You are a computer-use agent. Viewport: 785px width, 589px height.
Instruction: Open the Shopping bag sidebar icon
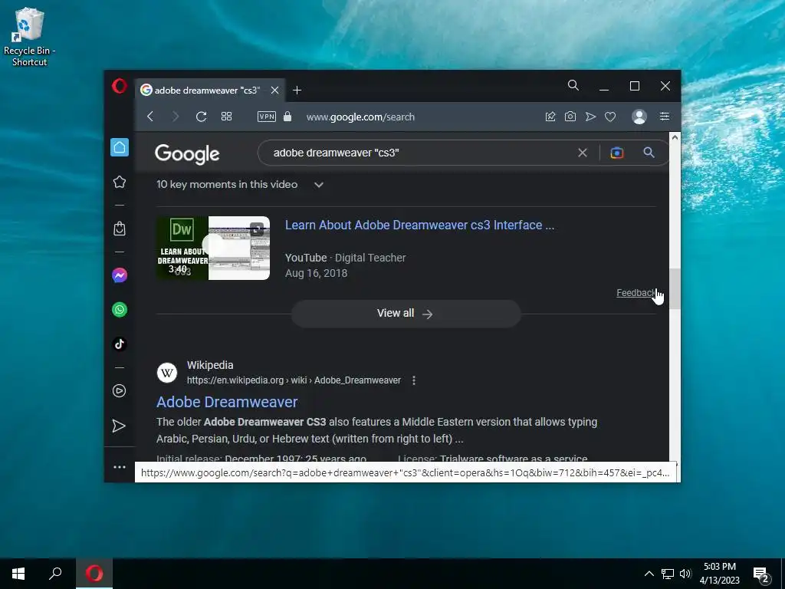119,229
